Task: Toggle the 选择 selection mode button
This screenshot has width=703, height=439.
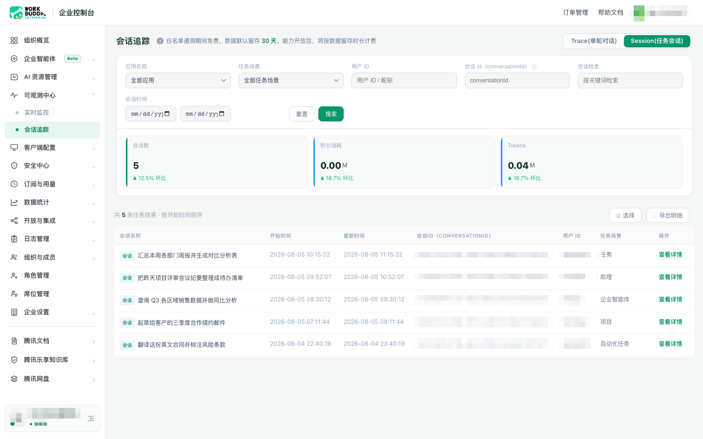Action: (625, 215)
